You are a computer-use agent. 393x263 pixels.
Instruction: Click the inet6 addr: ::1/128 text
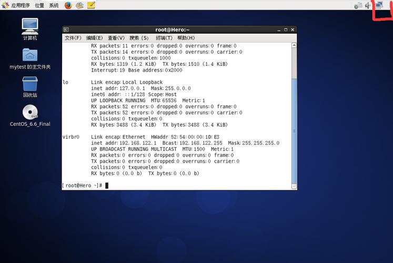[118, 95]
